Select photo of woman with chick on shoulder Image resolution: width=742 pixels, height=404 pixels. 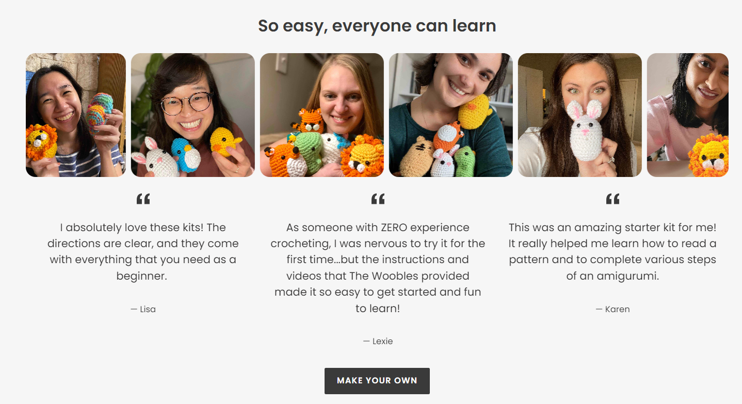point(451,115)
